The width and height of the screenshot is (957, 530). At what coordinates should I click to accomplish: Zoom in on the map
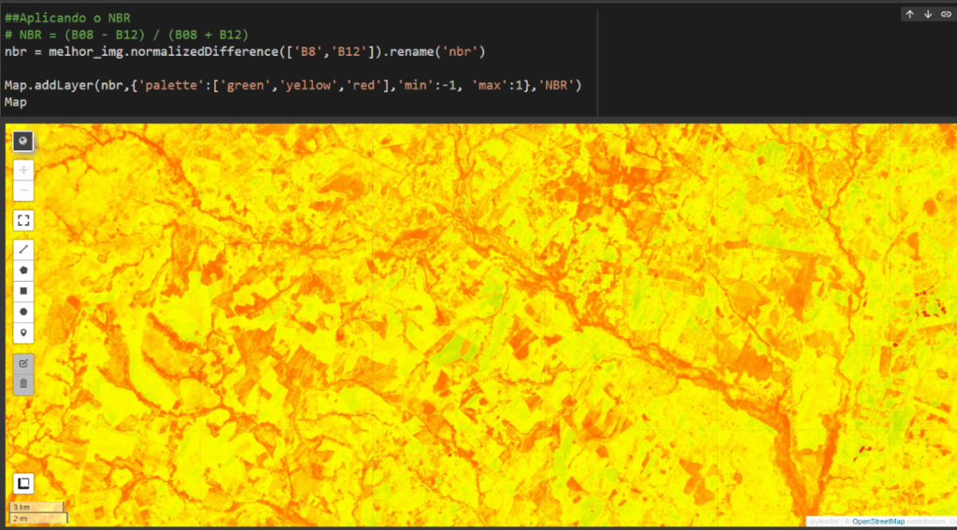(x=23, y=171)
